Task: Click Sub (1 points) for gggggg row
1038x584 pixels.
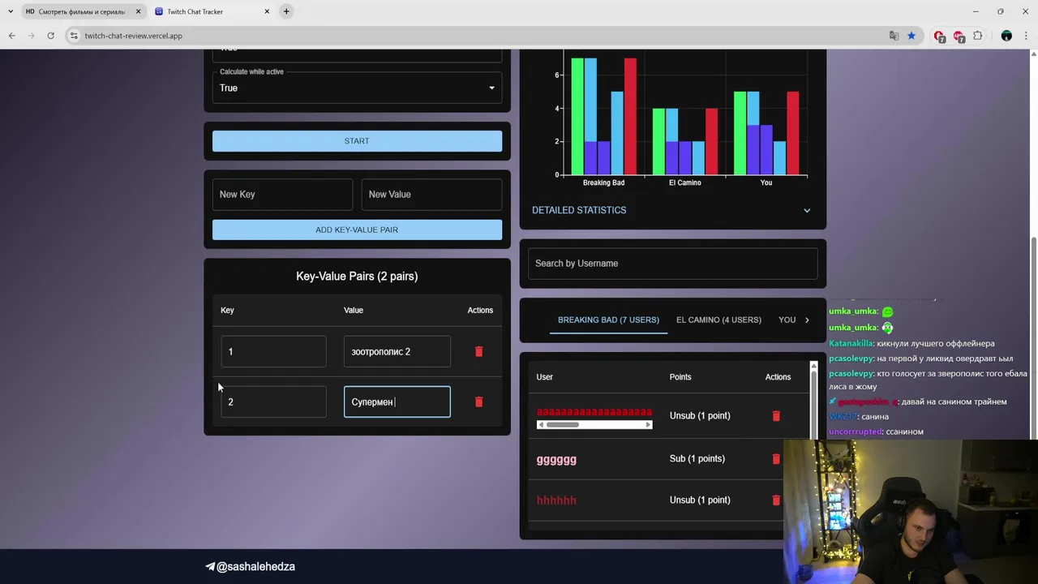Action: click(x=697, y=458)
